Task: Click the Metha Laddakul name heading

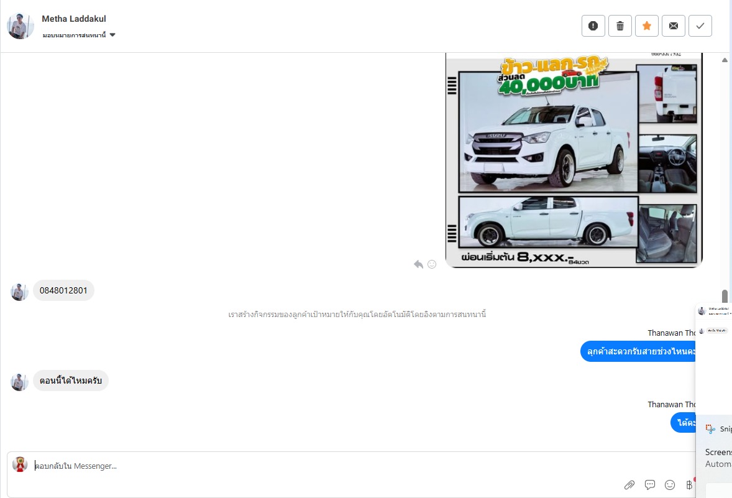Action: pos(74,19)
